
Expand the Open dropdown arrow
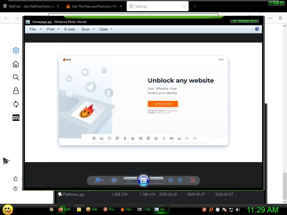tap(111, 29)
